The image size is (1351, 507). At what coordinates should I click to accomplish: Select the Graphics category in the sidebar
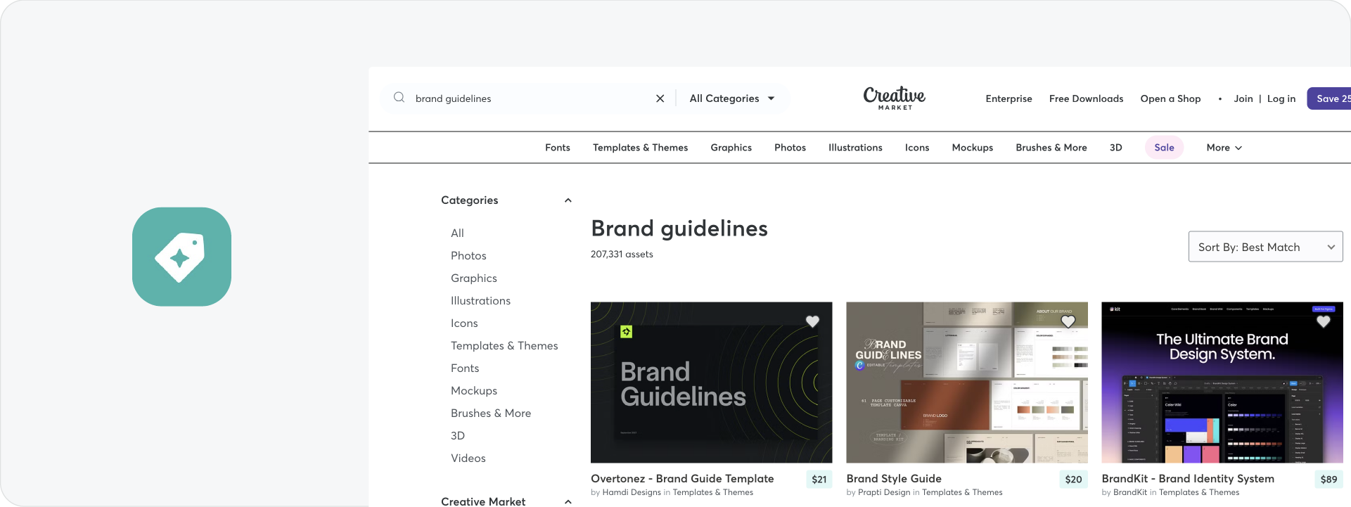[473, 278]
